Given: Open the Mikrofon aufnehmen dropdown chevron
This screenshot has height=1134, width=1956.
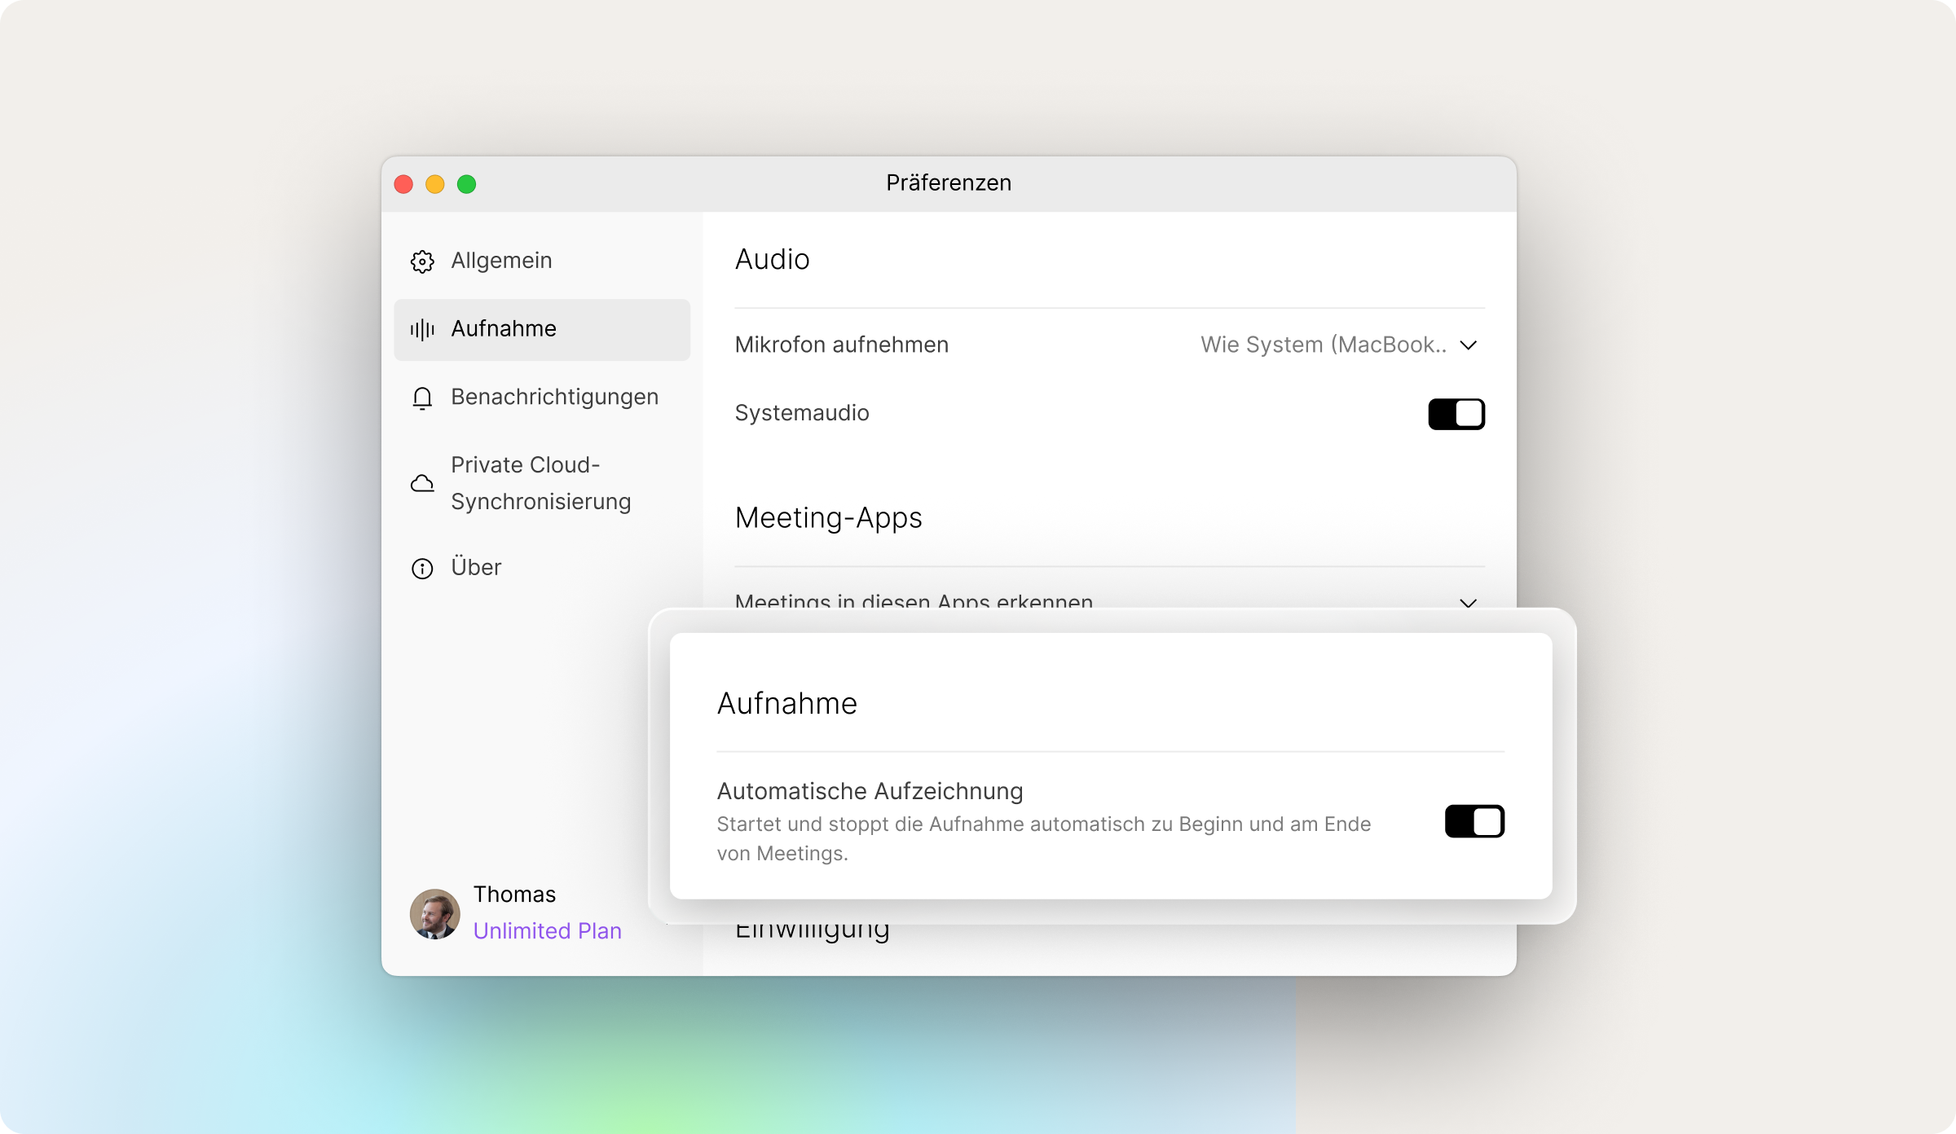Looking at the screenshot, I should tap(1468, 345).
